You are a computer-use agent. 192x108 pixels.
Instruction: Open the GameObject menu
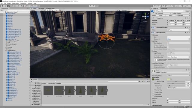15,3
